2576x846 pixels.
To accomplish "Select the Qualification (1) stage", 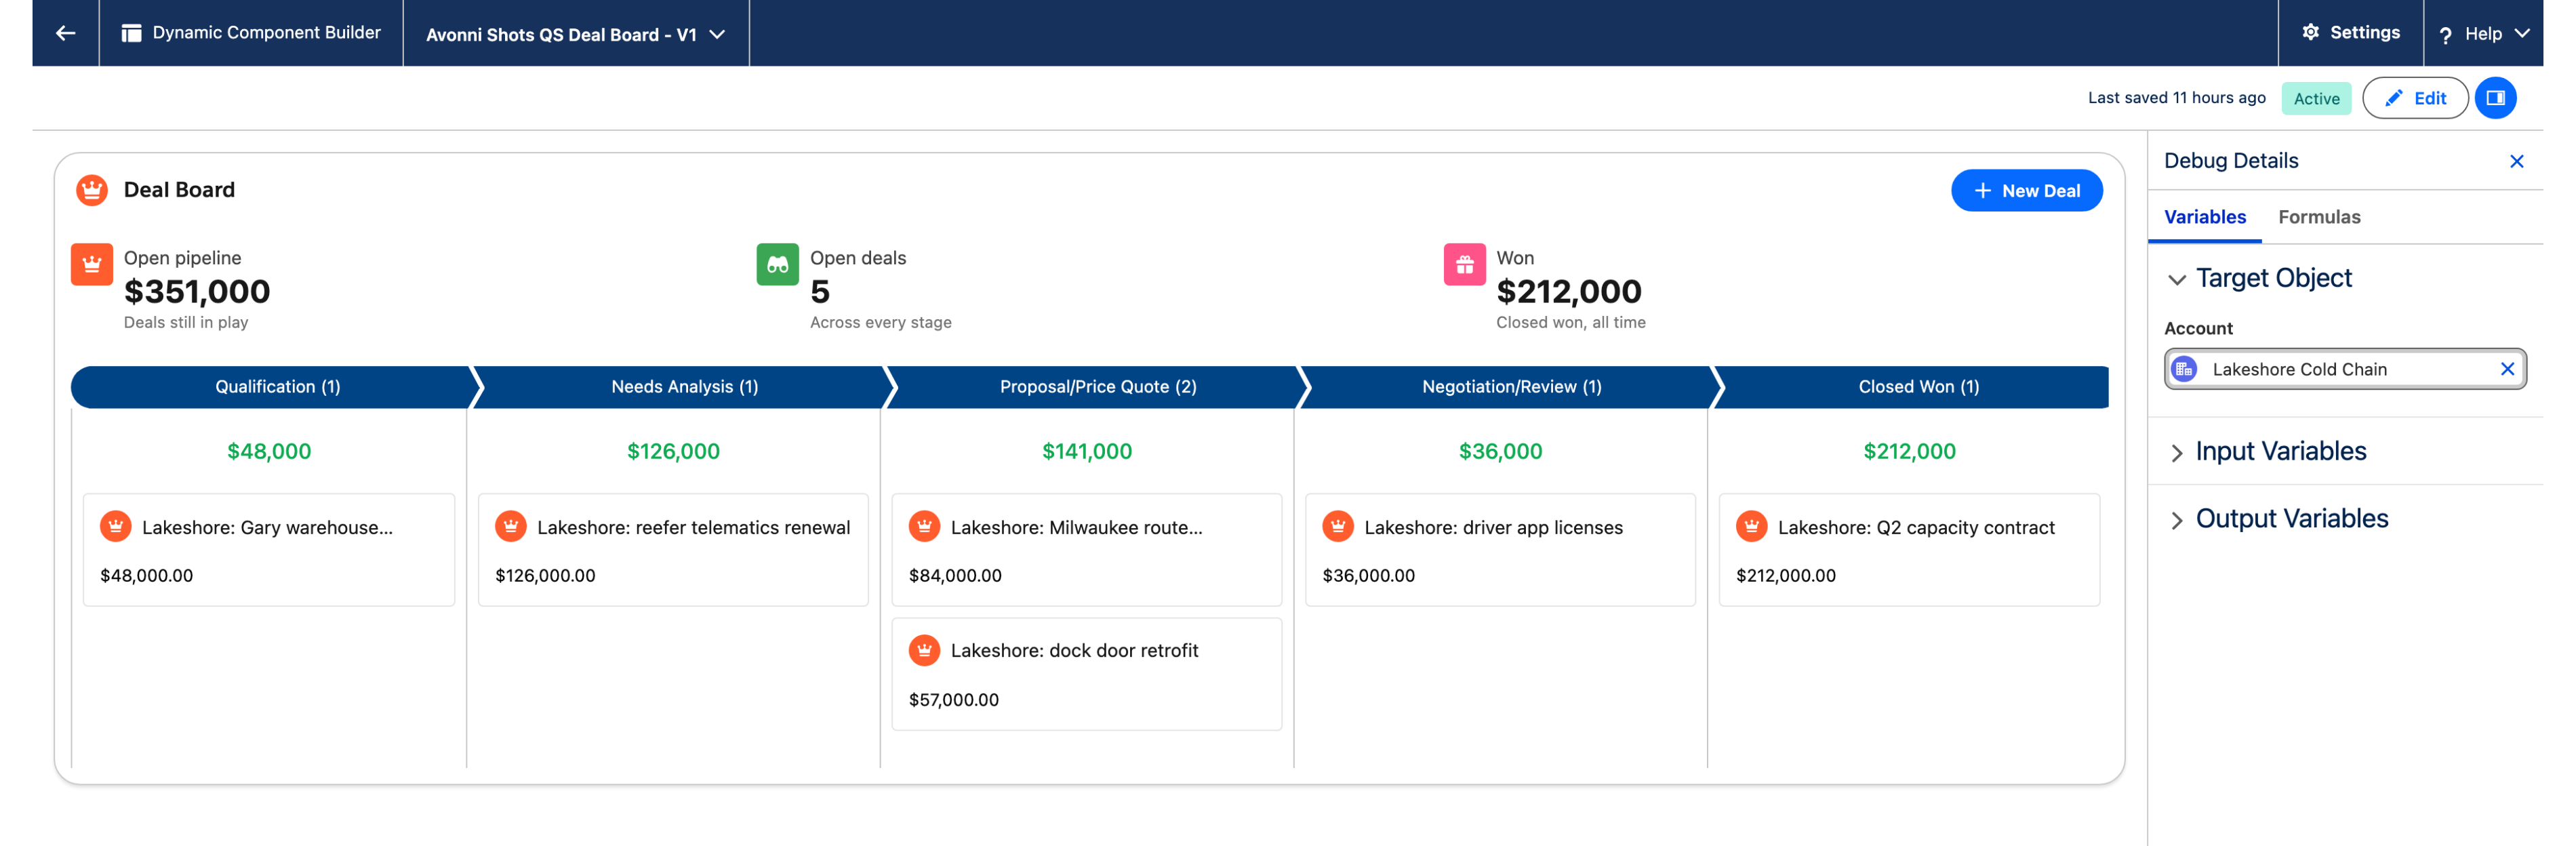I will (276, 387).
